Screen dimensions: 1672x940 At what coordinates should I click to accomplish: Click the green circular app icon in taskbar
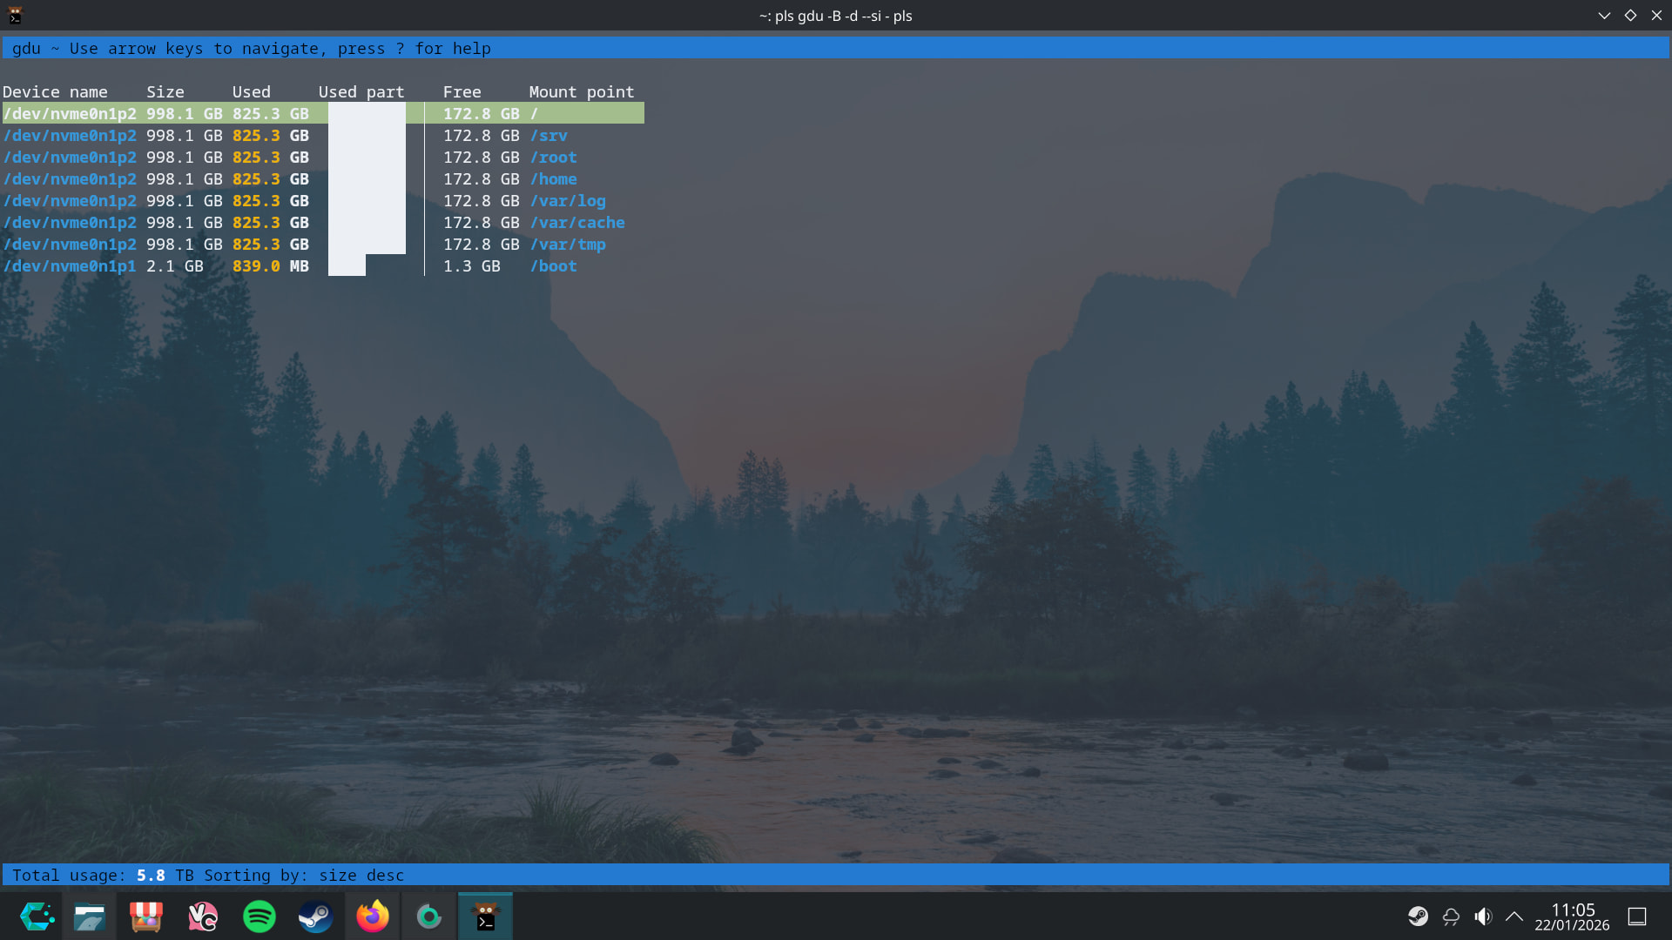pyautogui.click(x=428, y=916)
